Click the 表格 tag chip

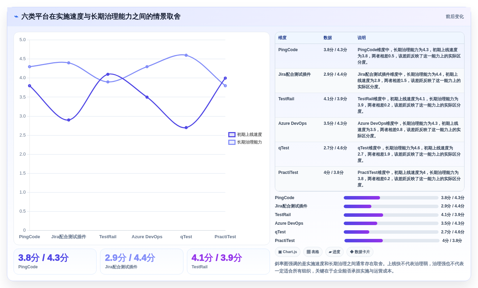click(x=313, y=252)
